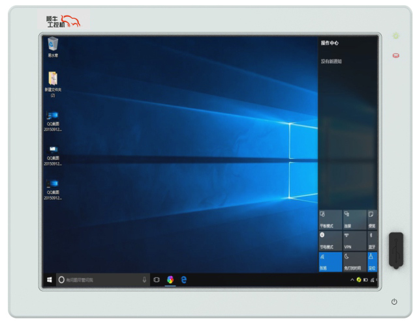Toggle 免打扰时间 quiet hours tile
Viewport: 415px width, 321px height.
coord(355,262)
